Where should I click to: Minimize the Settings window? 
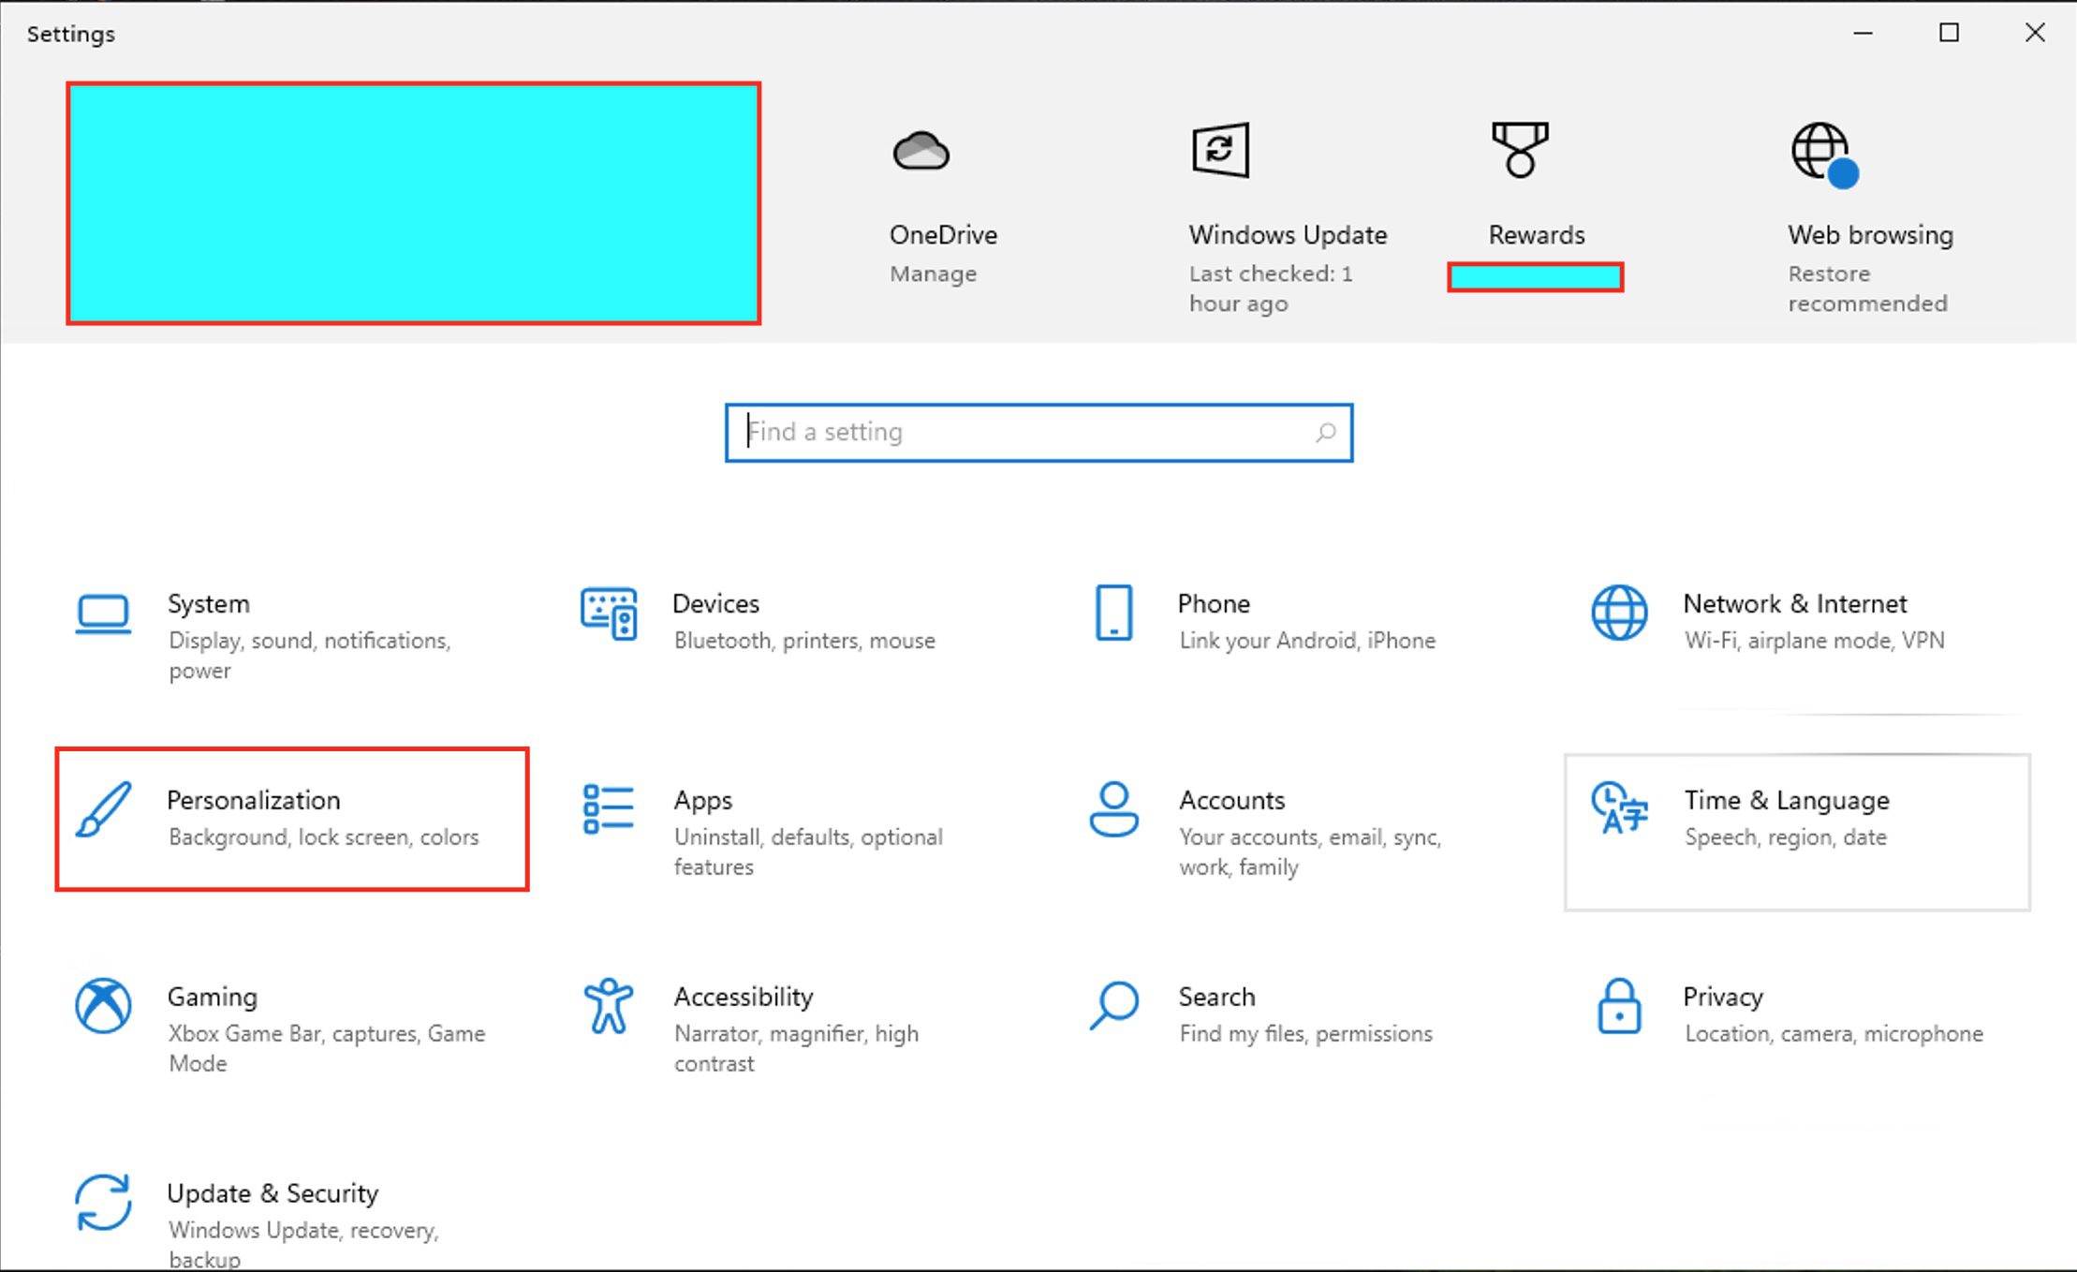(1863, 33)
